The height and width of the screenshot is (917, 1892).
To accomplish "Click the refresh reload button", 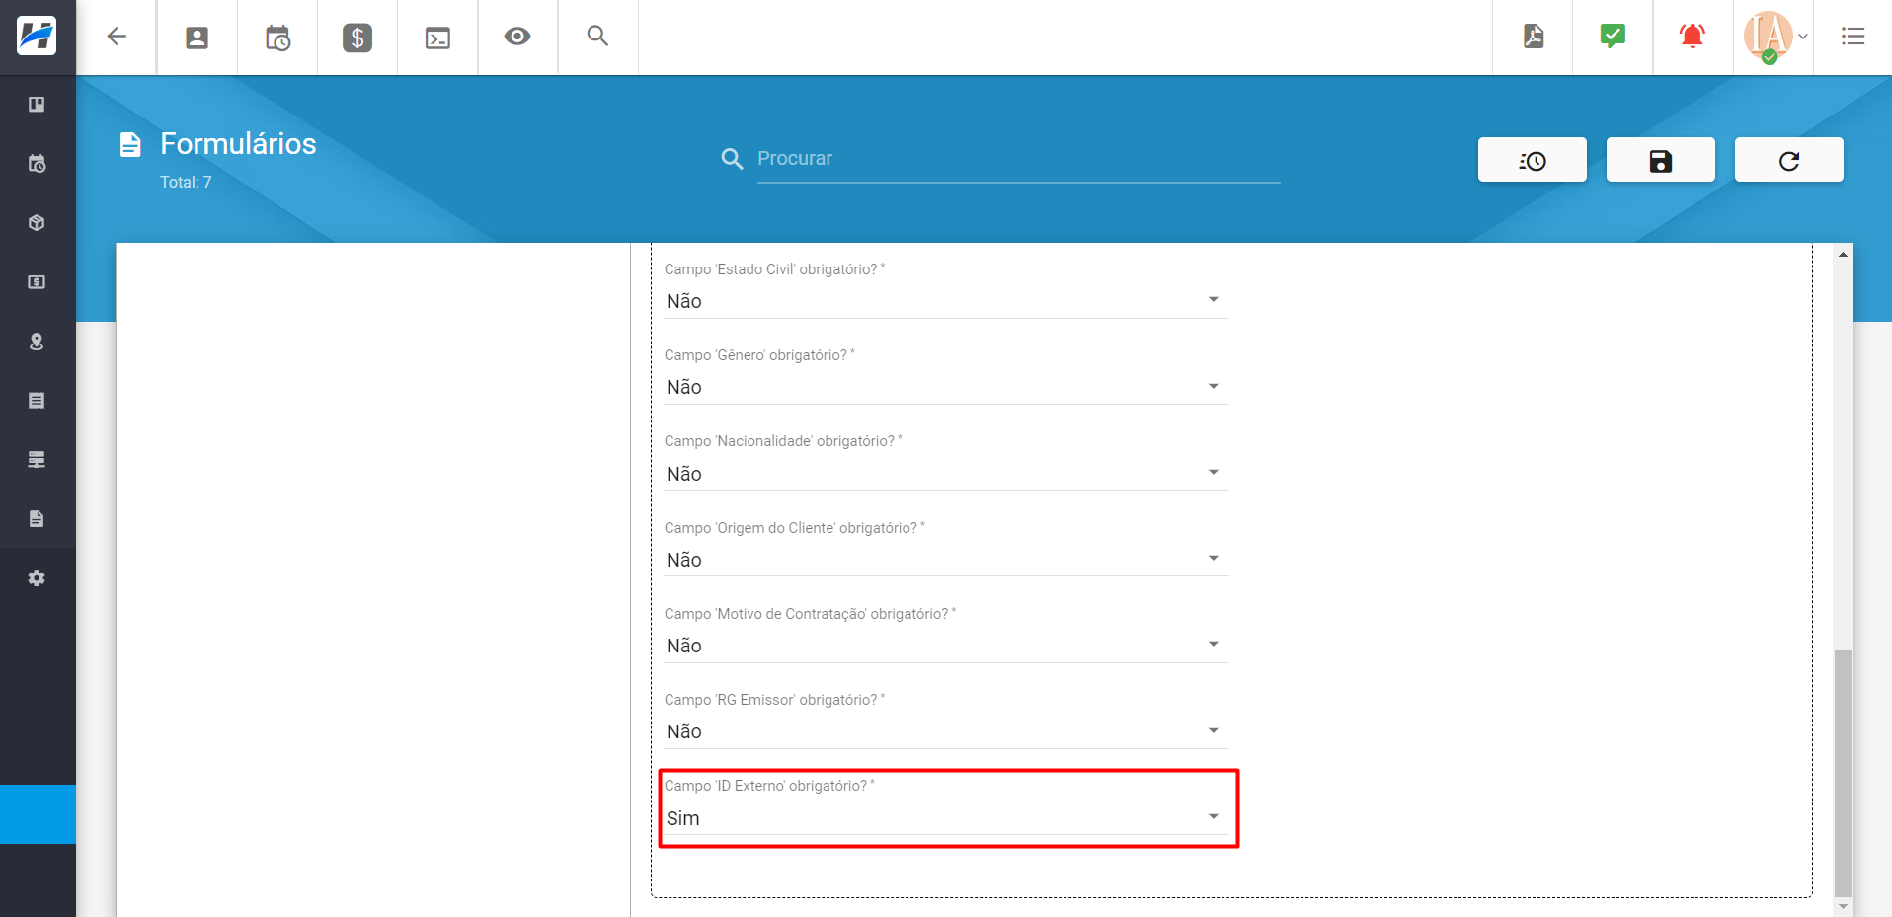I will (x=1789, y=160).
